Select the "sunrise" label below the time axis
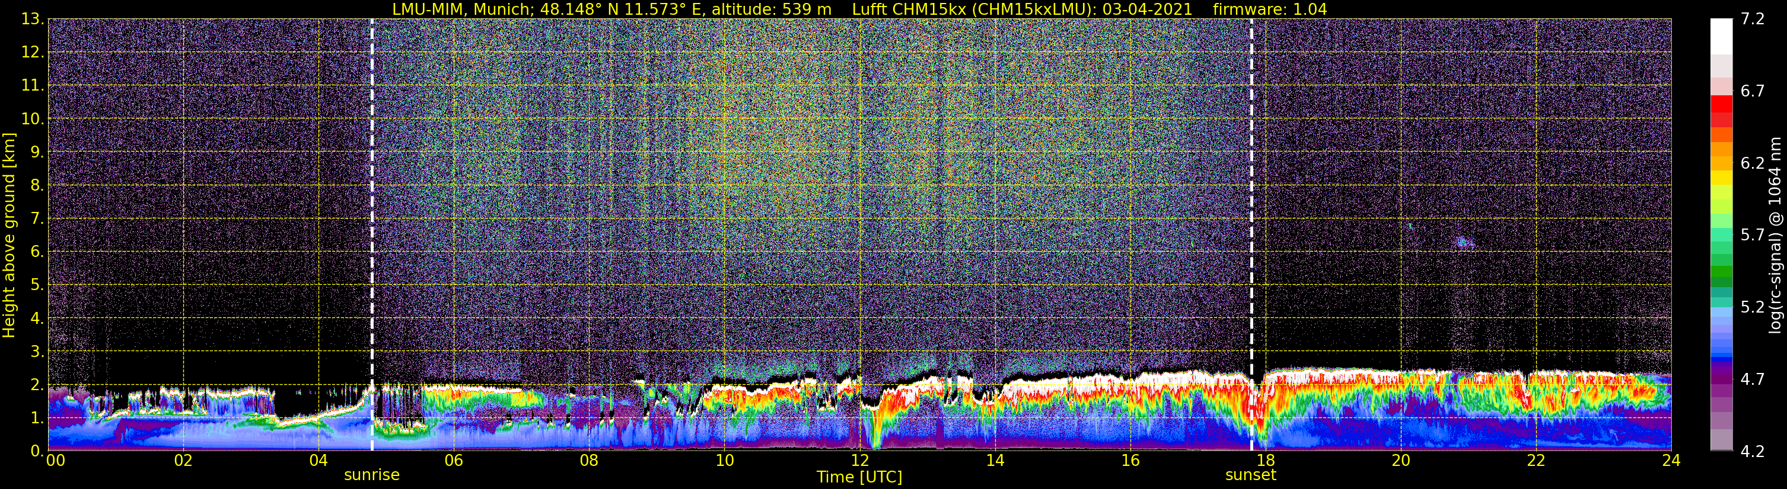Image resolution: width=1787 pixels, height=489 pixels. pyautogui.click(x=372, y=475)
